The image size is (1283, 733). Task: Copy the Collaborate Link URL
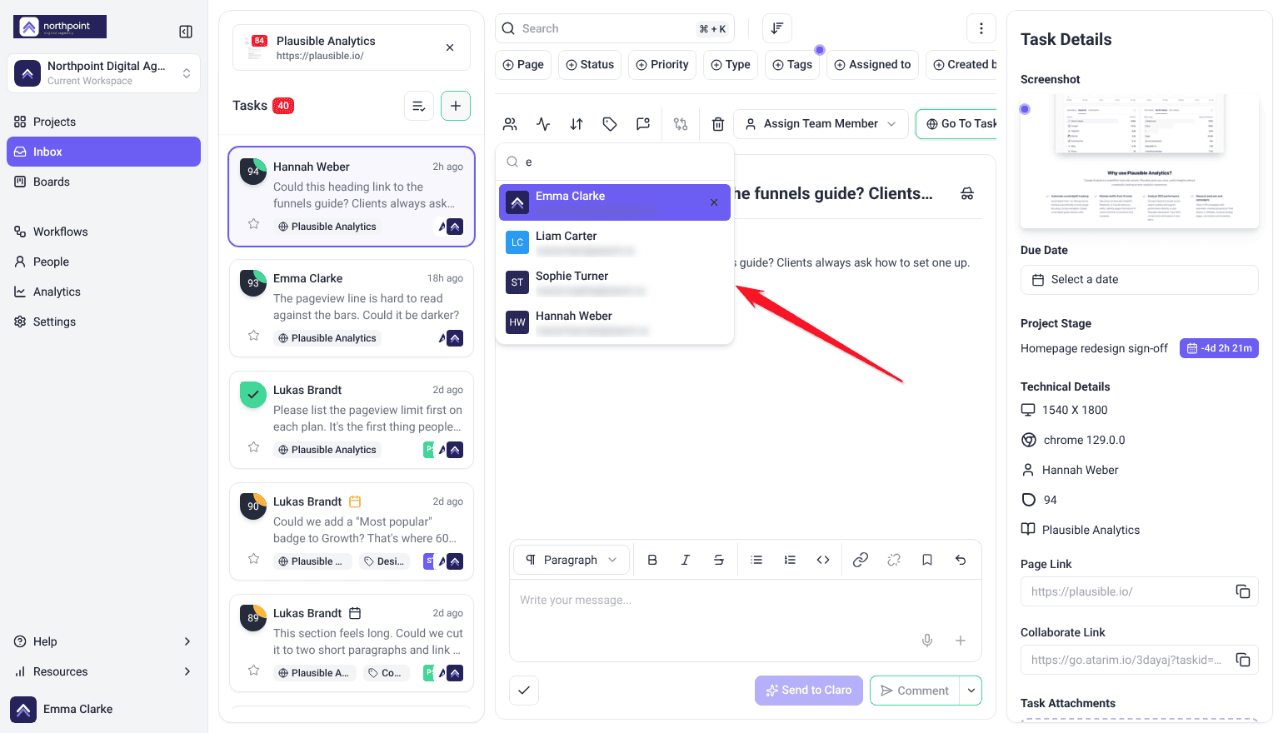click(1243, 660)
